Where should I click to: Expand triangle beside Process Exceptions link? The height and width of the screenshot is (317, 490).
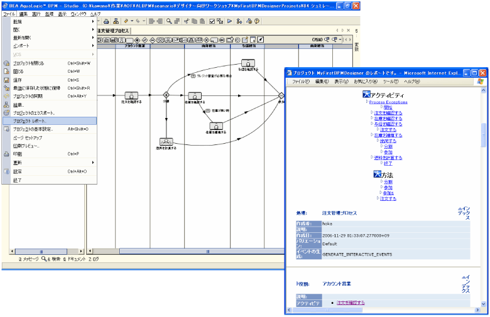tap(367, 102)
